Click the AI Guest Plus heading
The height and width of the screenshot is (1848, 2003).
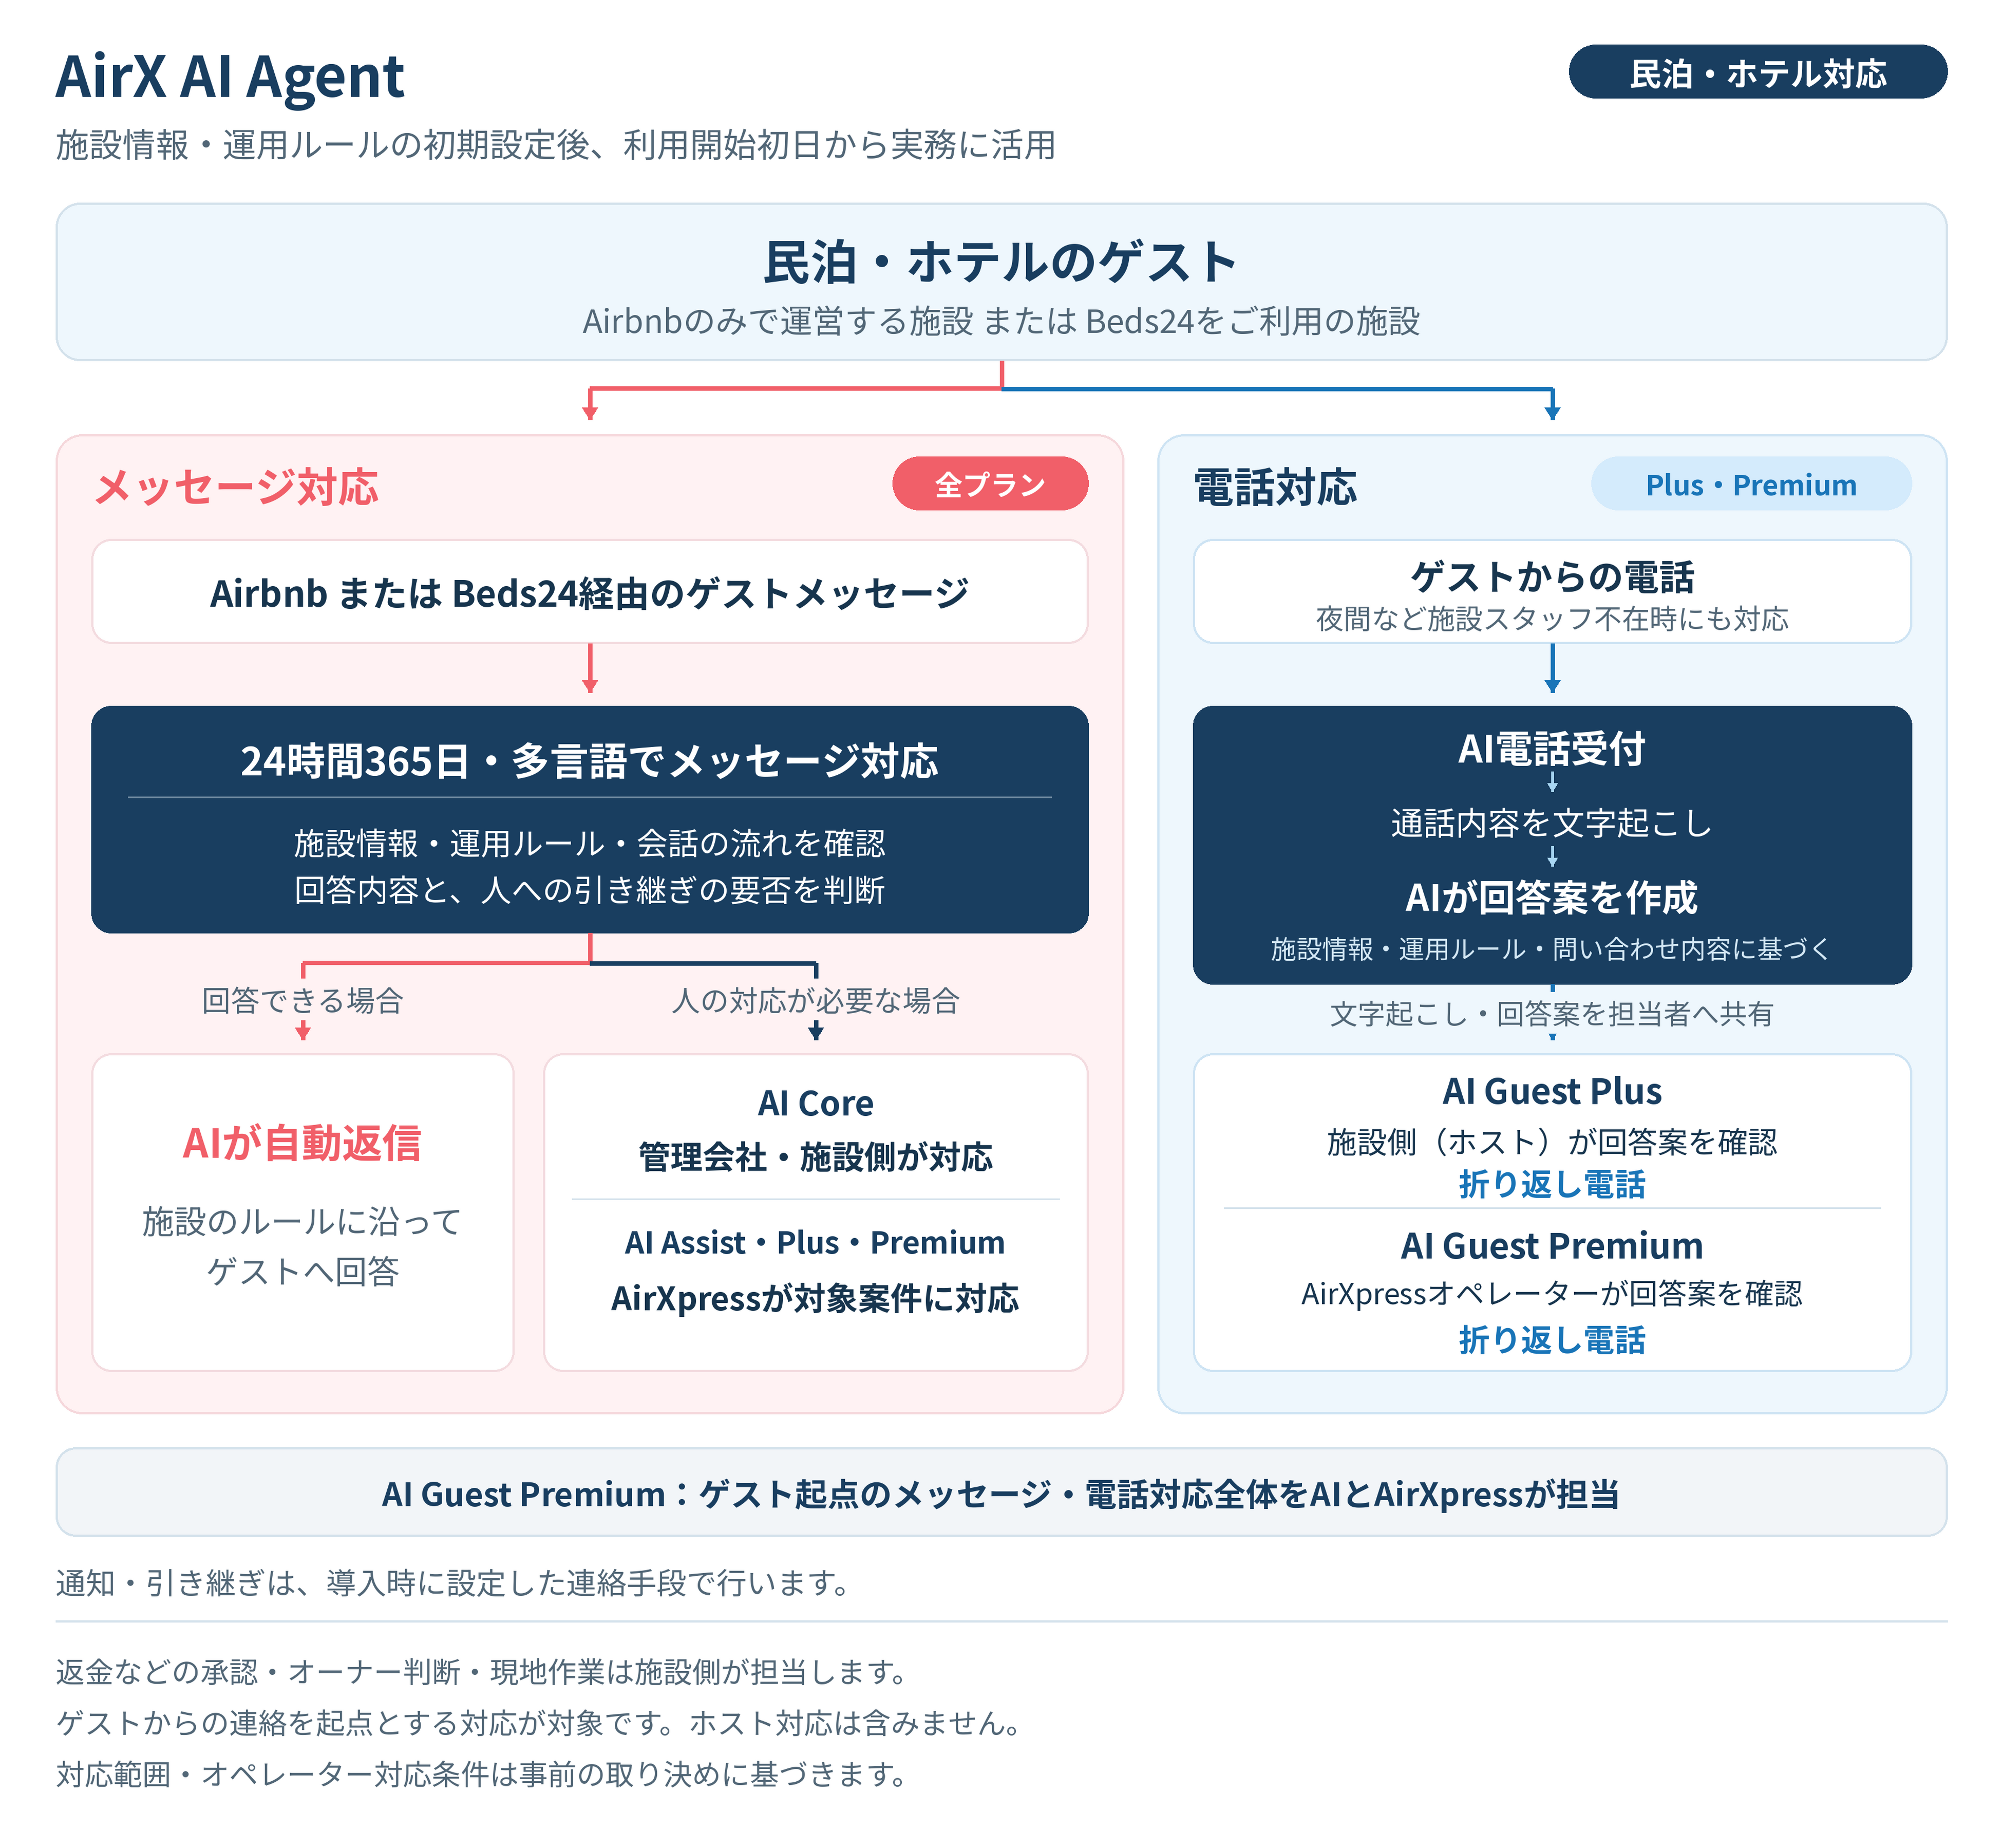coord(1551,1091)
